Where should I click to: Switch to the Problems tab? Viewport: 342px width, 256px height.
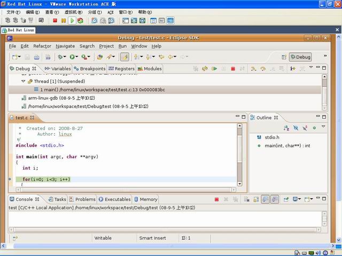coord(82,199)
